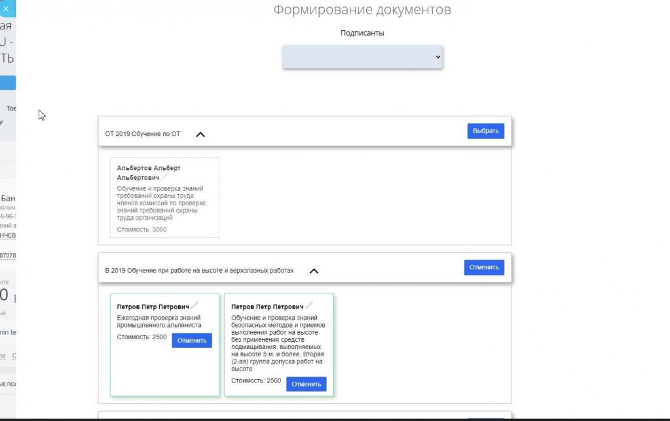This screenshot has height=421, width=670.
Task: Collapse the В 2019 высоте section chevron
Action: (314, 271)
